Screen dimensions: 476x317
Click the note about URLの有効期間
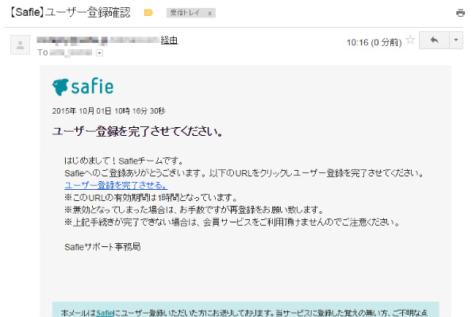pyautogui.click(x=151, y=198)
